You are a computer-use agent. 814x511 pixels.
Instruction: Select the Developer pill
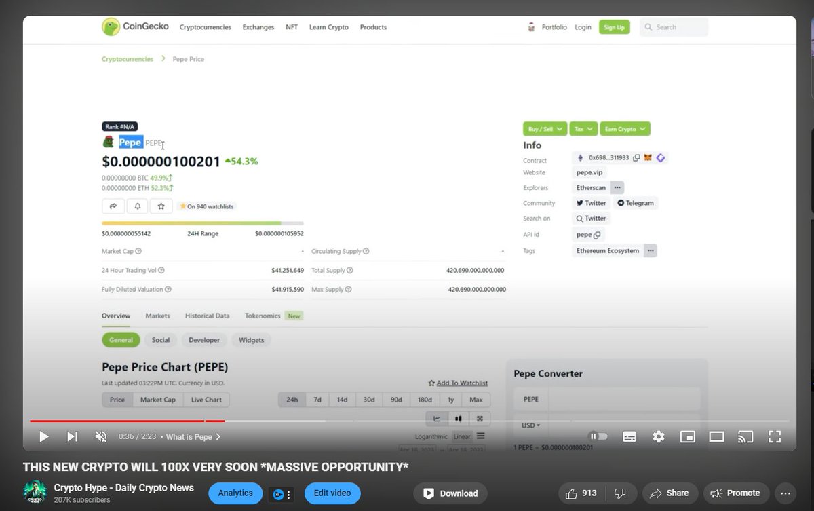pos(204,340)
